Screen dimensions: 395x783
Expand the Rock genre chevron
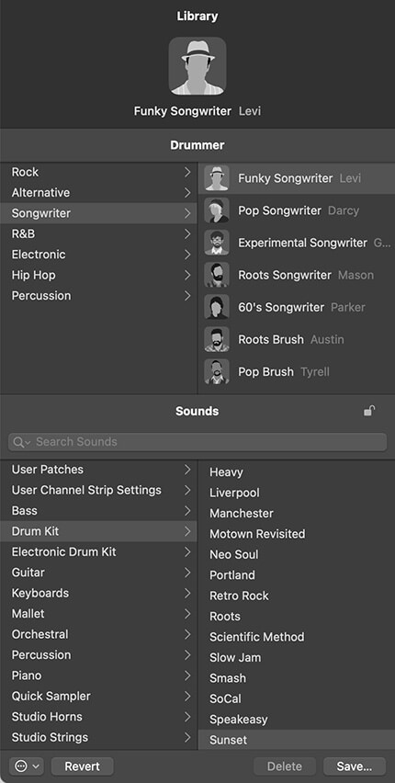(x=187, y=172)
